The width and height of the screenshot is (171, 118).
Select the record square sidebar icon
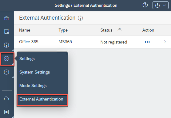[x=6, y=112]
